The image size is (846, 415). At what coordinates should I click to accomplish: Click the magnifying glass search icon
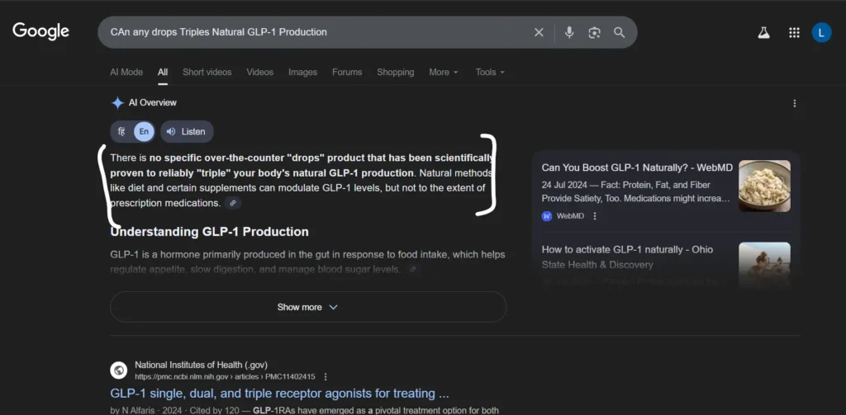click(619, 32)
